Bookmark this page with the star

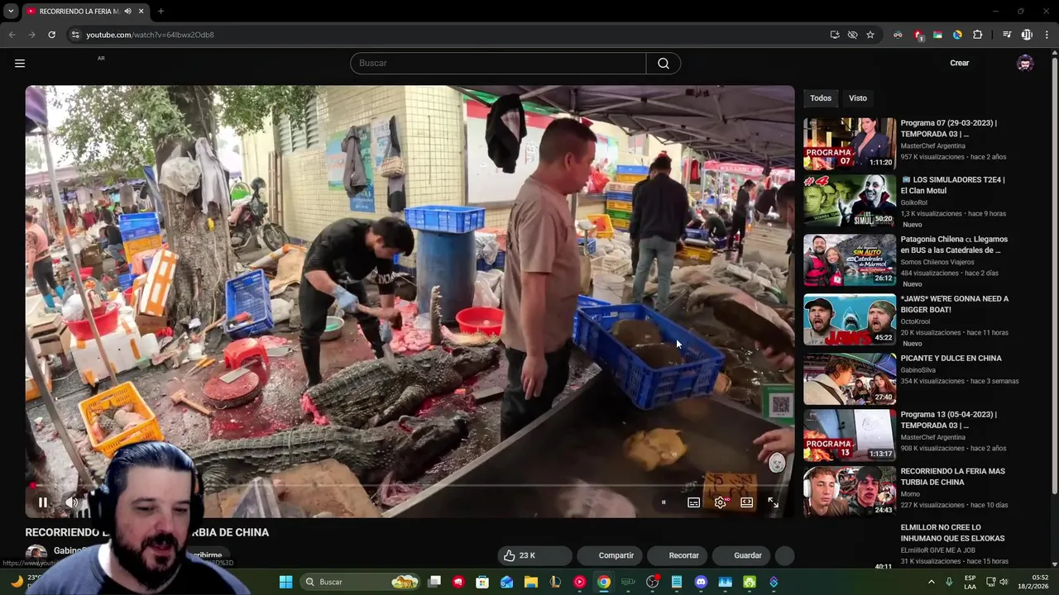(x=870, y=35)
